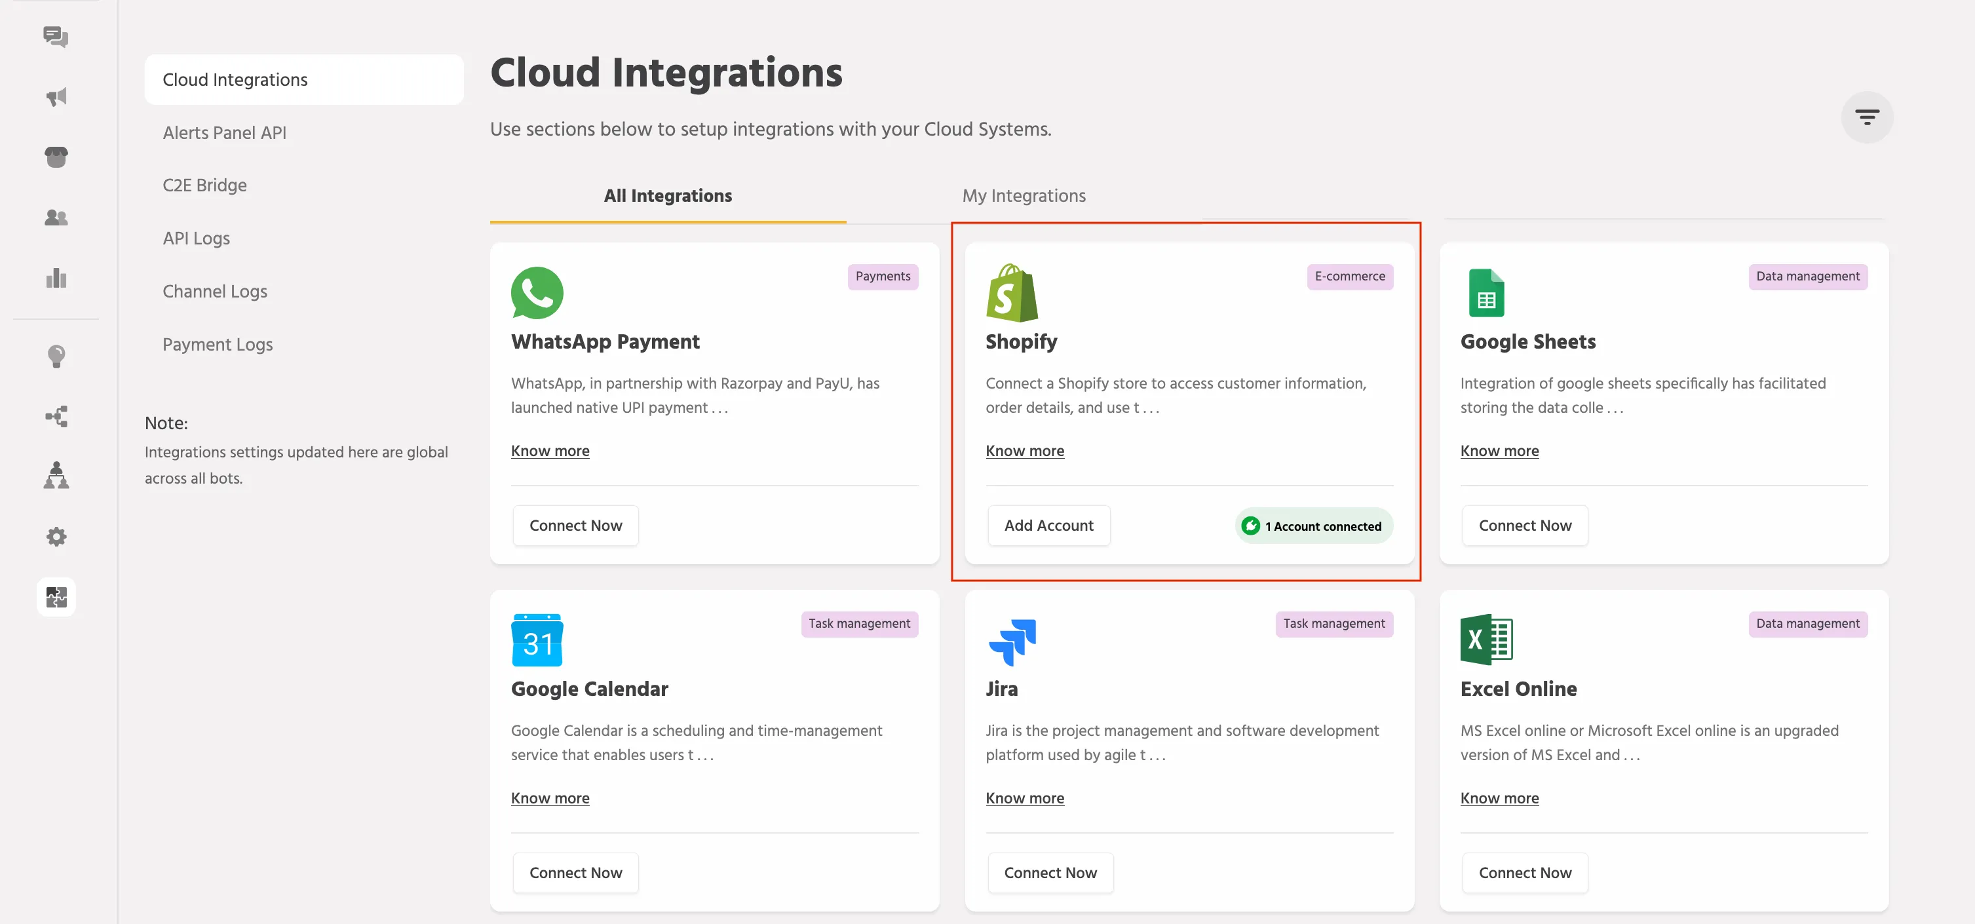
Task: Click the Cloud Integrations page heading
Action: coord(666,73)
